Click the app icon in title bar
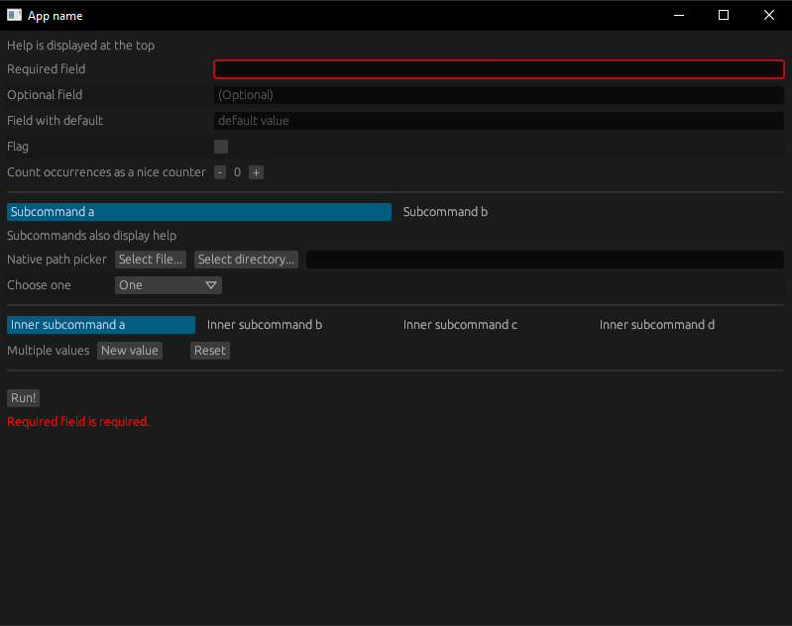The width and height of the screenshot is (792, 626). [x=14, y=15]
